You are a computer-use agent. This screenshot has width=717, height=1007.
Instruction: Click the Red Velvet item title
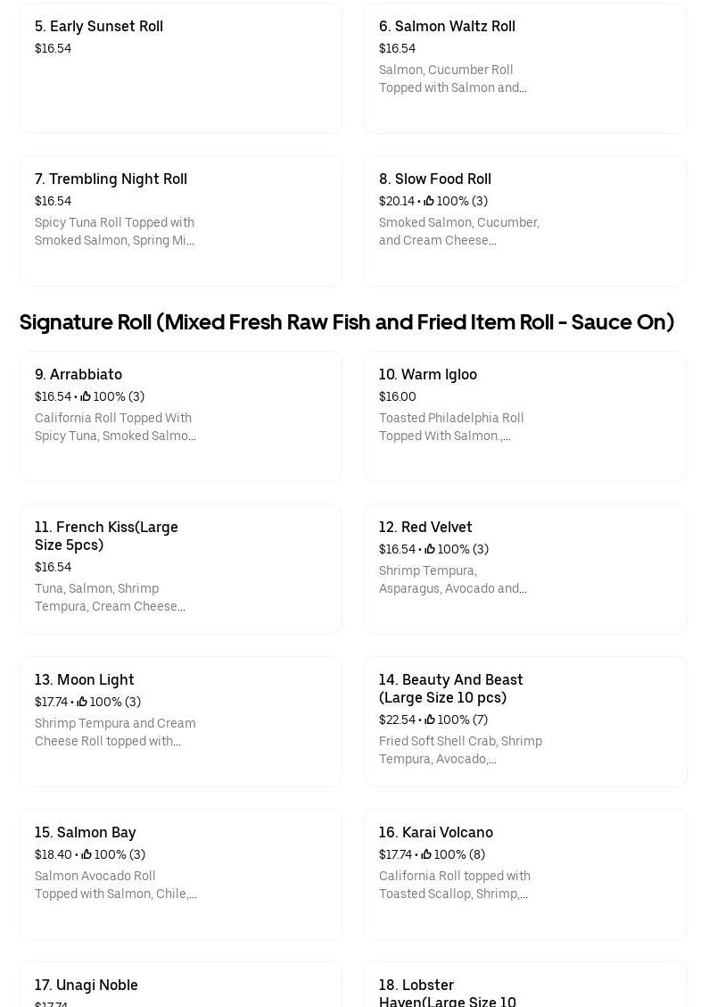coord(425,527)
